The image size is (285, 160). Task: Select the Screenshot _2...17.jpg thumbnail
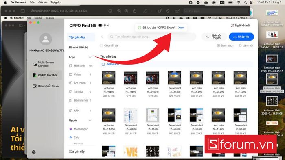pyautogui.click(x=175, y=78)
